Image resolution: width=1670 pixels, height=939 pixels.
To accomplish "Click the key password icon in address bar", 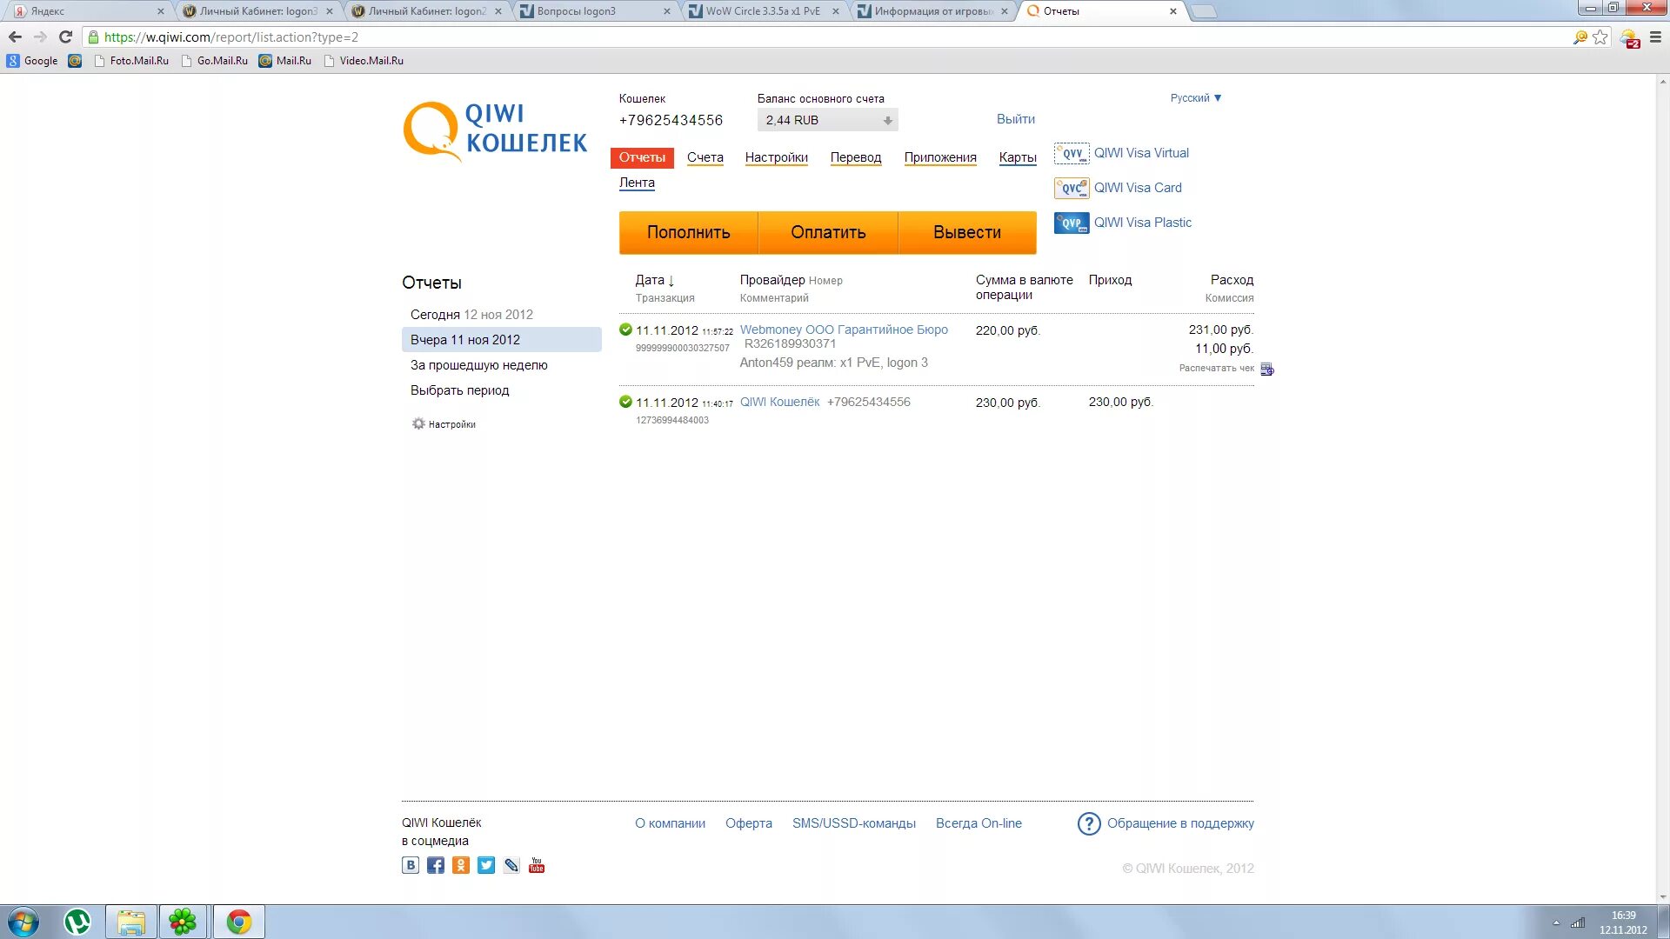I will click(1580, 37).
